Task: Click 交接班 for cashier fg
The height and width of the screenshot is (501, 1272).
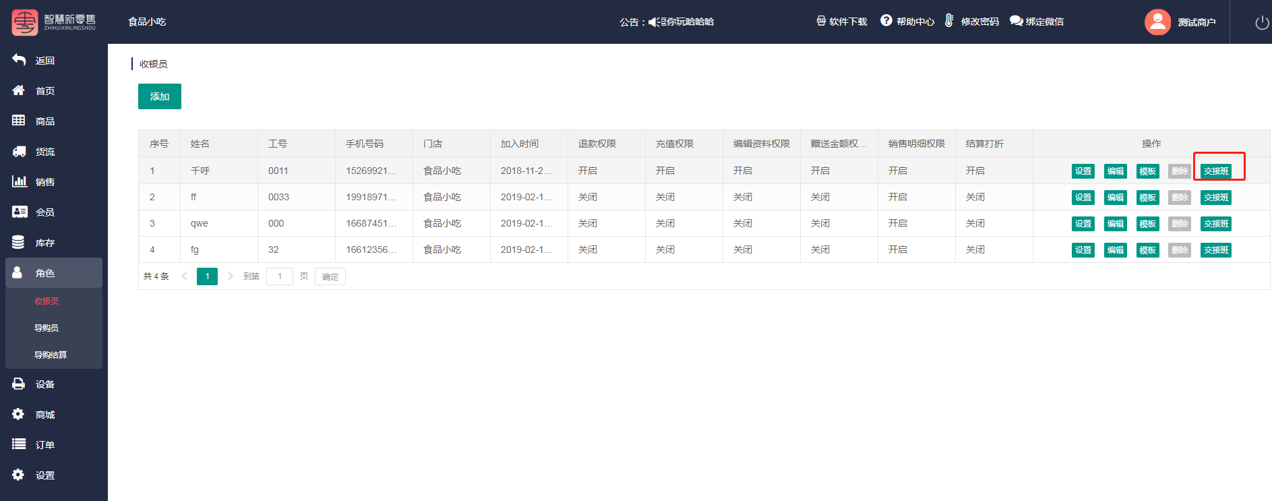Action: pyautogui.click(x=1216, y=250)
